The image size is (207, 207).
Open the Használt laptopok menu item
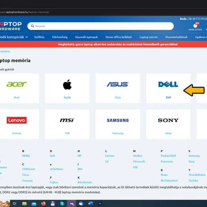(x=86, y=37)
